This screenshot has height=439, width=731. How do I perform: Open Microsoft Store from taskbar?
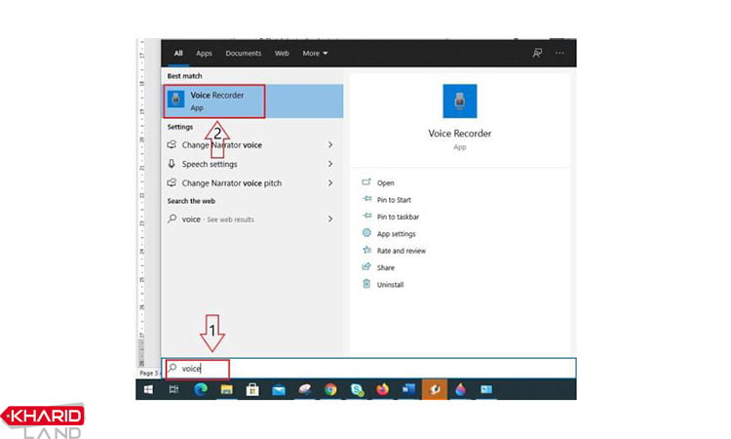pos(252,389)
